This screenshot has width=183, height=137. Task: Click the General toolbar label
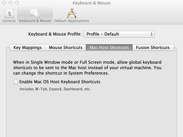pos(9,21)
